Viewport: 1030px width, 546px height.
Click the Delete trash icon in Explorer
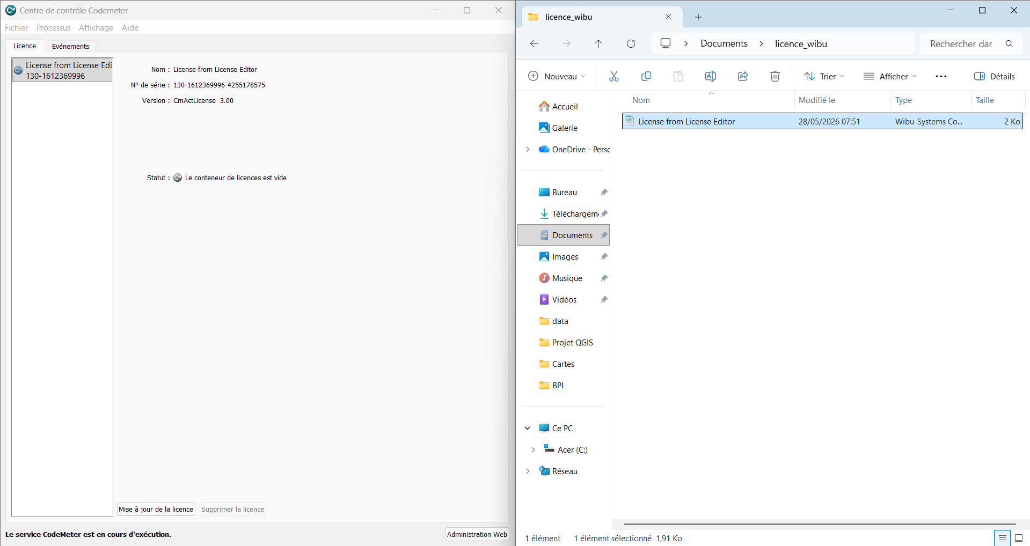click(x=775, y=76)
